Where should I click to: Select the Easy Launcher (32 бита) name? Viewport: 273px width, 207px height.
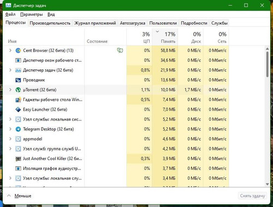[45, 110]
